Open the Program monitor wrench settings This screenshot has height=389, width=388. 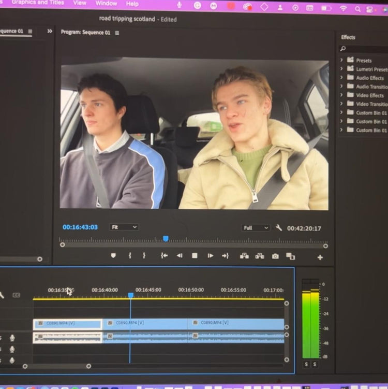point(279,228)
